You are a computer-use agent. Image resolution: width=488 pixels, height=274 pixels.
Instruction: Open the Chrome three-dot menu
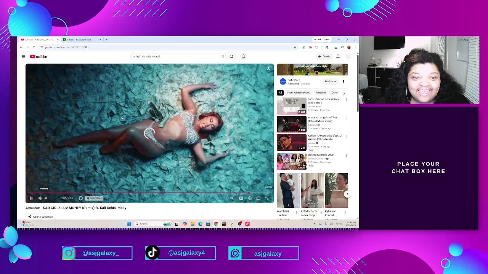click(x=355, y=47)
